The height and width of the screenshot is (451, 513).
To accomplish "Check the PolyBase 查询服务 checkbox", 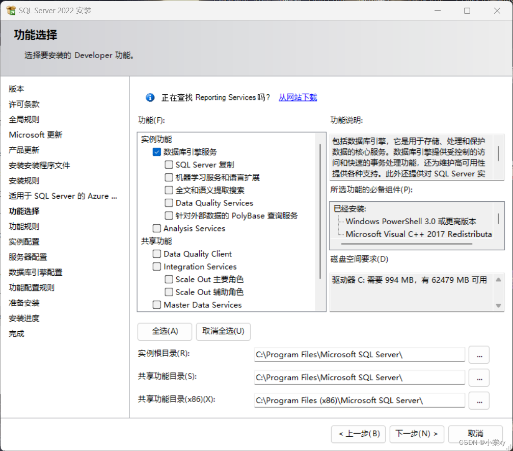I will click(169, 216).
